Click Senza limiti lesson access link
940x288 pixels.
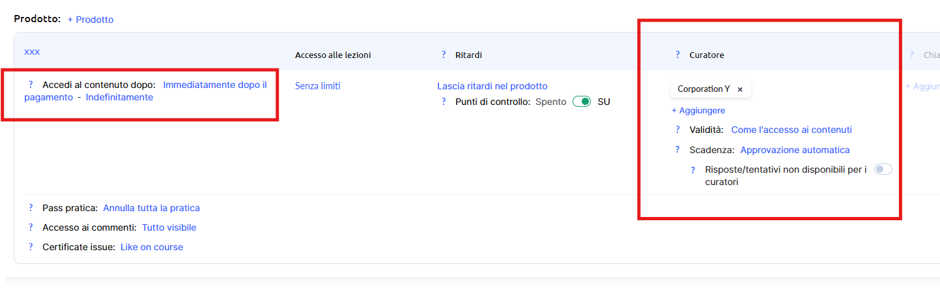(x=318, y=86)
